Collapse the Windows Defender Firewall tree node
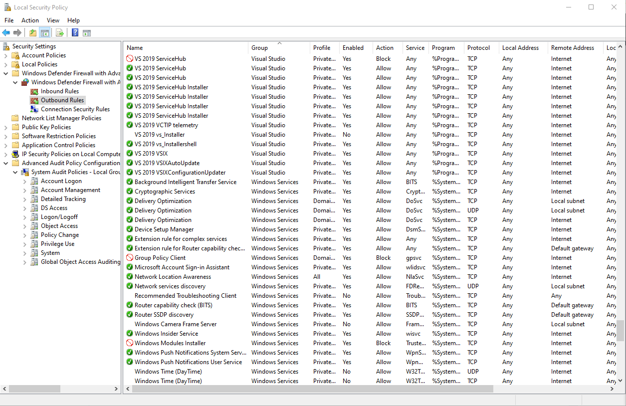The image size is (626, 406). [x=5, y=73]
